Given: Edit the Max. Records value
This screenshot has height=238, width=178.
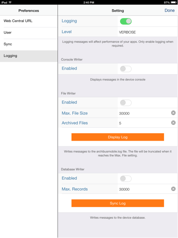Looking at the screenshot, I should 144,189.
